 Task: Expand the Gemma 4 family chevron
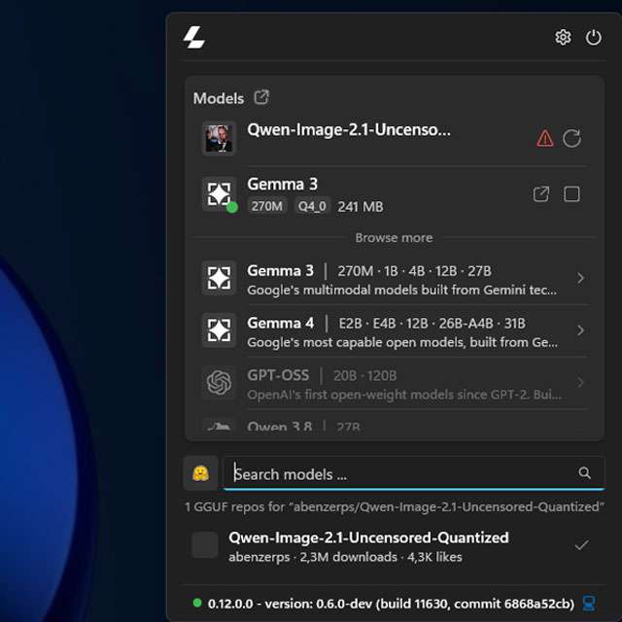580,330
